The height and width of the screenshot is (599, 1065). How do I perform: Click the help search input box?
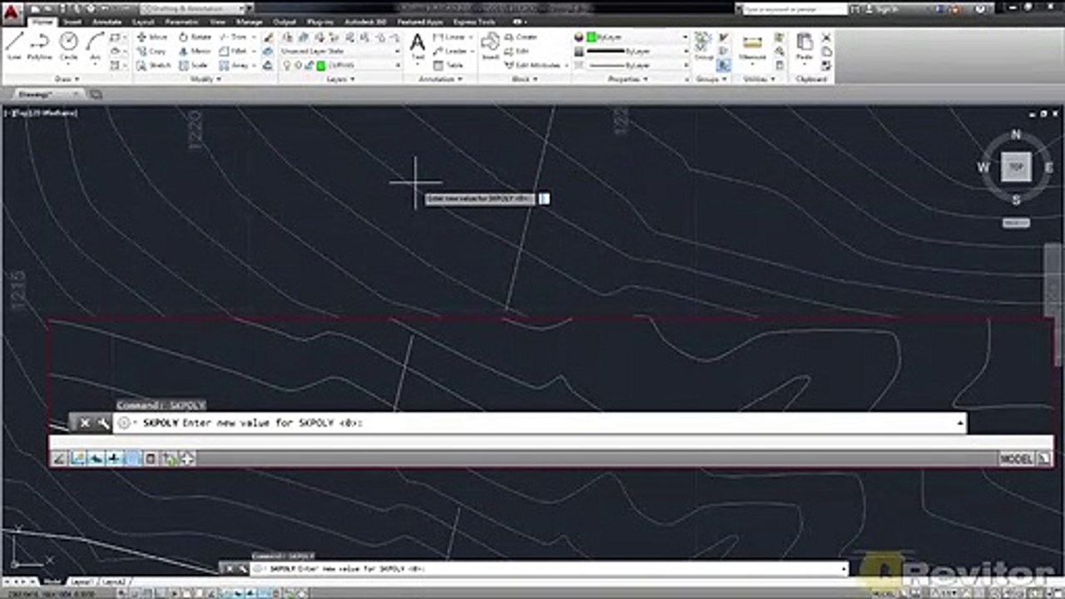click(794, 8)
